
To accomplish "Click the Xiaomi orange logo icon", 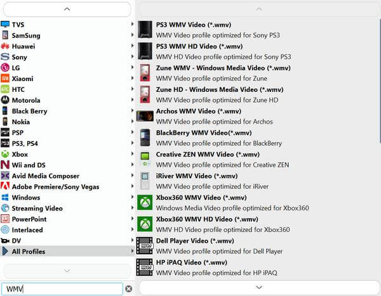I will pyautogui.click(x=5, y=79).
